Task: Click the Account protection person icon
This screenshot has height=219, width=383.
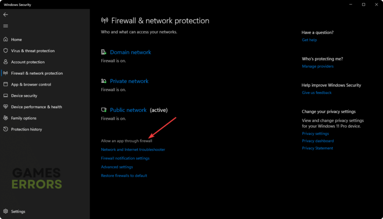Action: 6,62
